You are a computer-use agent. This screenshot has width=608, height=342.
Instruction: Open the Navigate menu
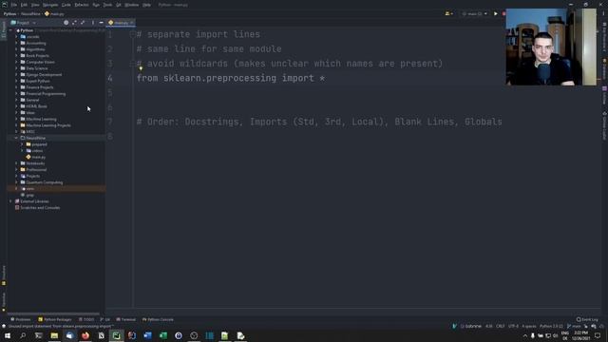click(50, 5)
